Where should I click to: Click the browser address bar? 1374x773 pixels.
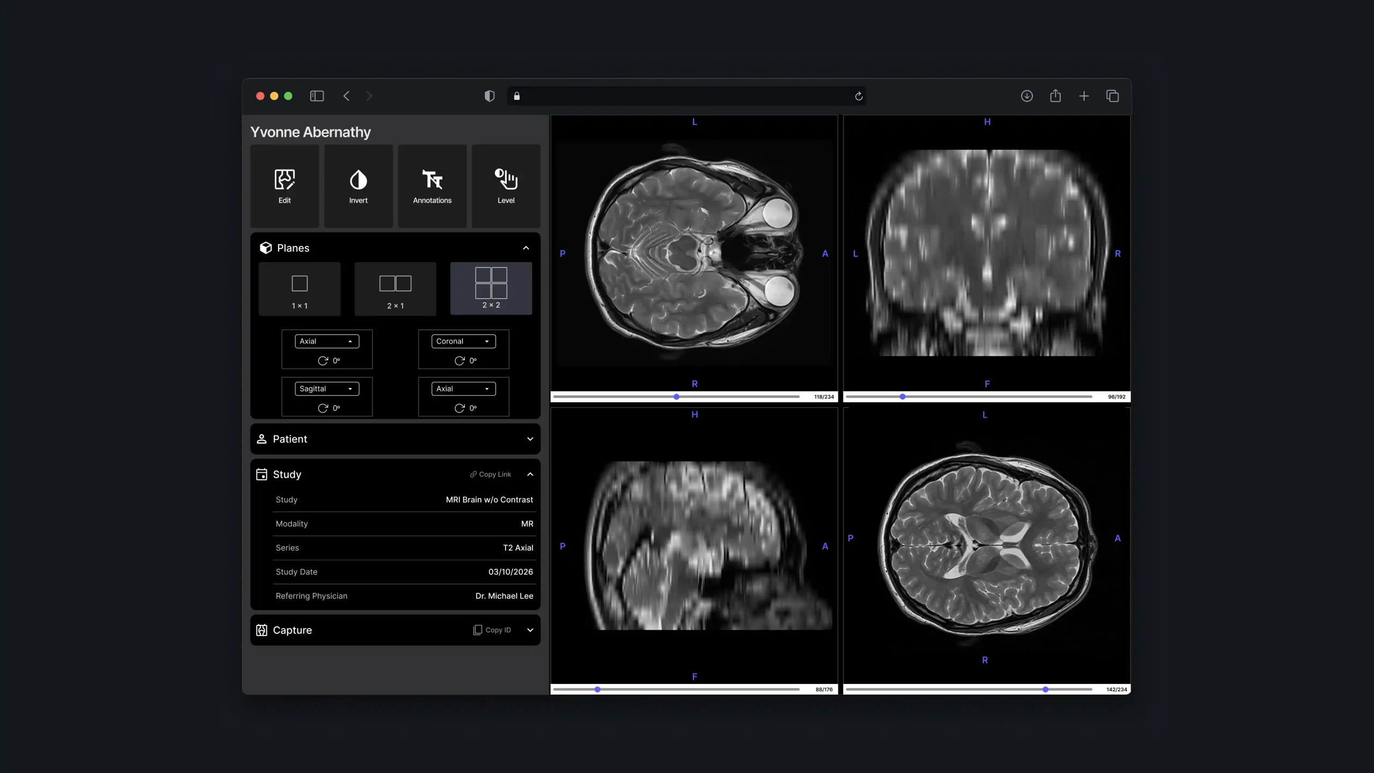click(686, 96)
